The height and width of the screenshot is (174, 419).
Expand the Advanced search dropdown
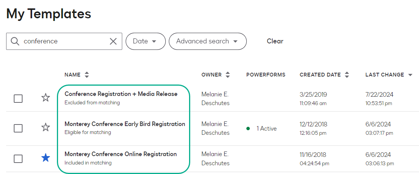pyautogui.click(x=207, y=41)
